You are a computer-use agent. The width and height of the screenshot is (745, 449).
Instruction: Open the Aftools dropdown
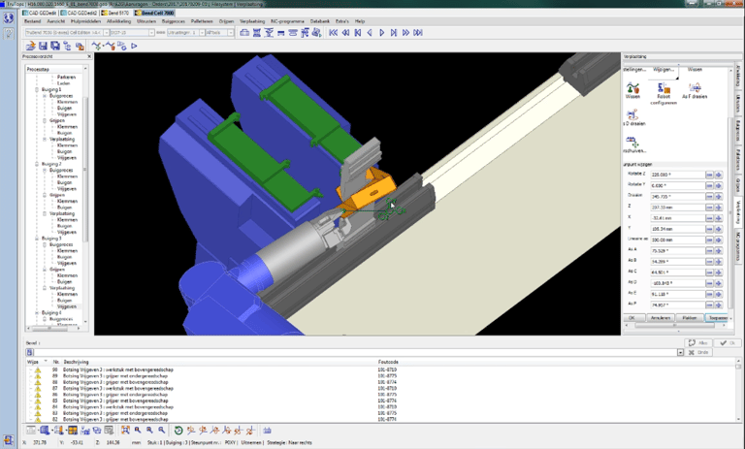(231, 33)
